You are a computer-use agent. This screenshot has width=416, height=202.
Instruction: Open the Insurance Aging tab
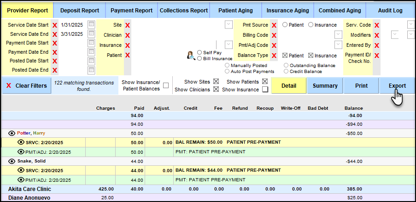click(x=287, y=10)
